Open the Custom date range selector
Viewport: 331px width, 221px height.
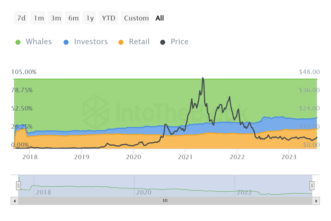pyautogui.click(x=135, y=18)
